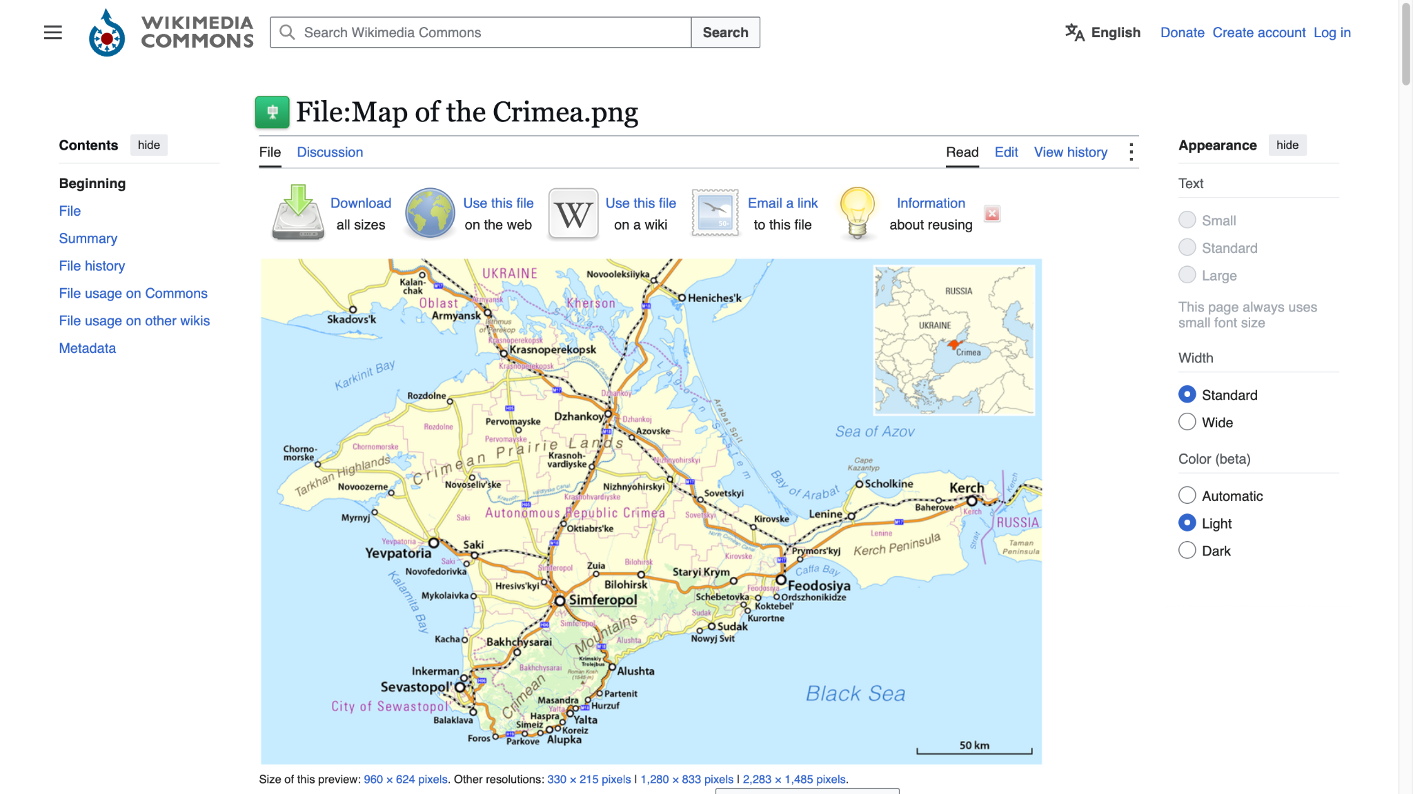Click the Wikipedia W icon
The width and height of the screenshot is (1413, 794).
coord(573,214)
